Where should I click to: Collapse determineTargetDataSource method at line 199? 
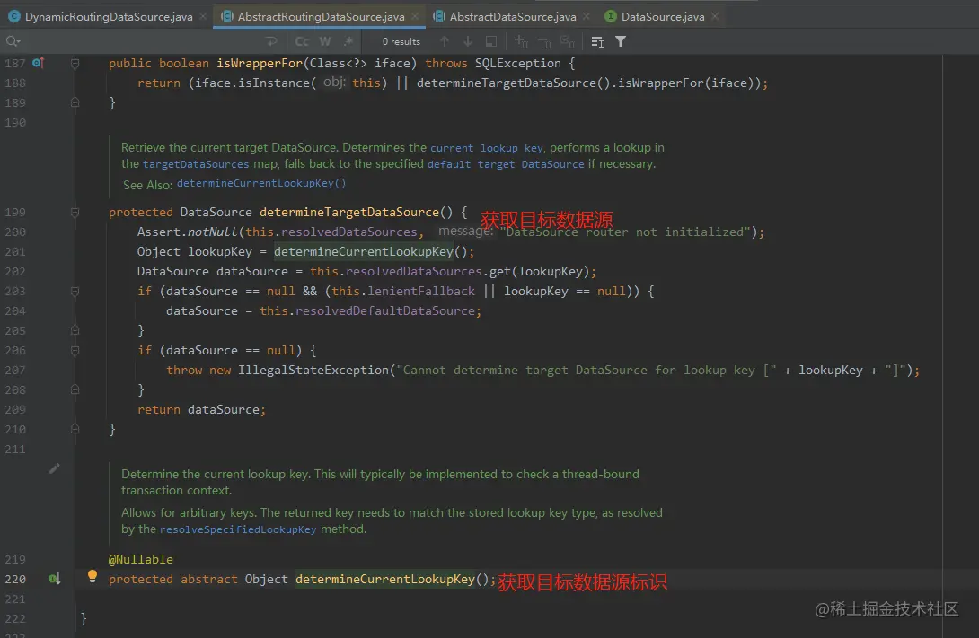[75, 212]
